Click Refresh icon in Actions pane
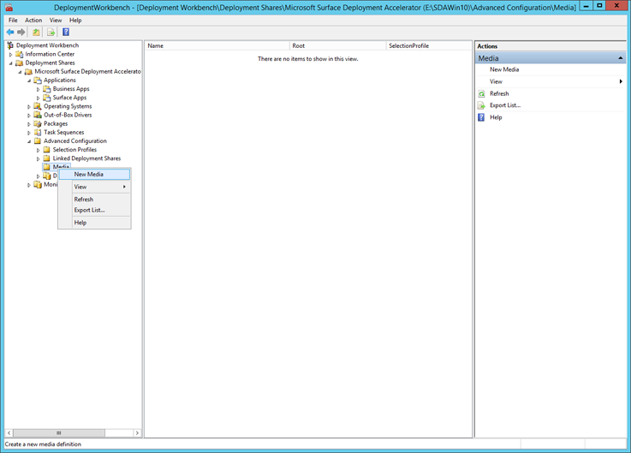The width and height of the screenshot is (631, 453). point(481,93)
